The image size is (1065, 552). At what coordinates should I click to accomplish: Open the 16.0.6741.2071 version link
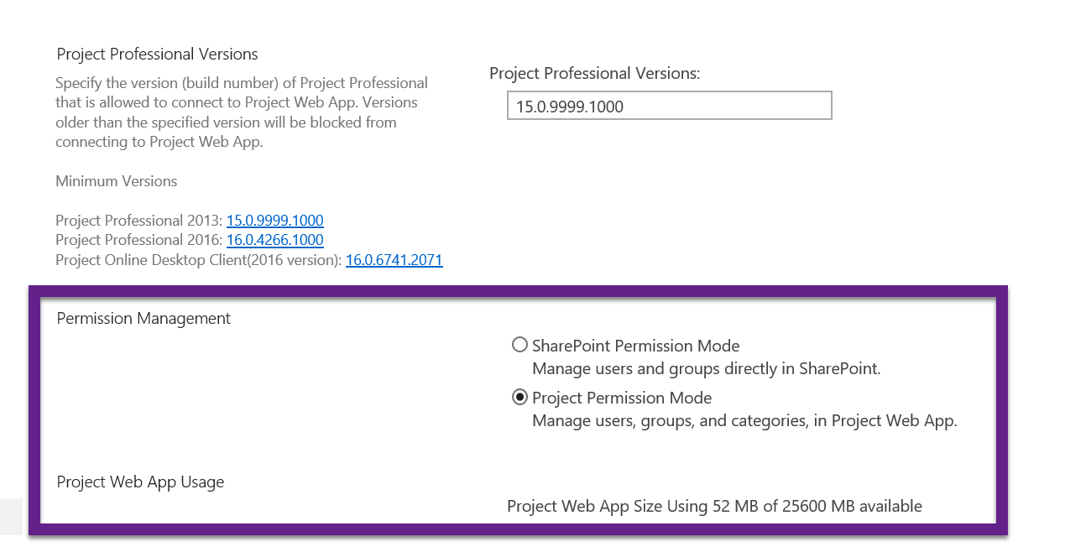pyautogui.click(x=394, y=260)
